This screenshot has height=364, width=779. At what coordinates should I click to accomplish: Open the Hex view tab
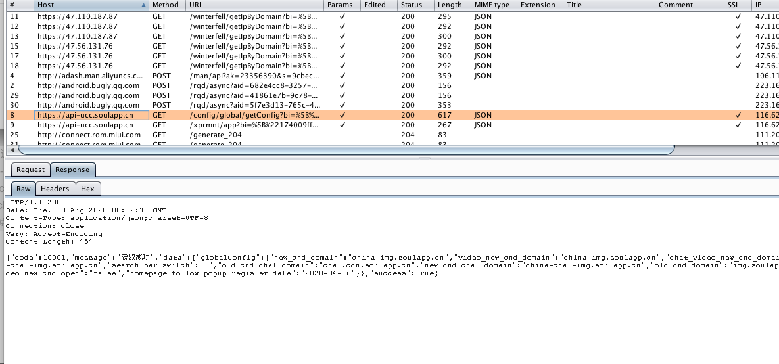pyautogui.click(x=87, y=189)
